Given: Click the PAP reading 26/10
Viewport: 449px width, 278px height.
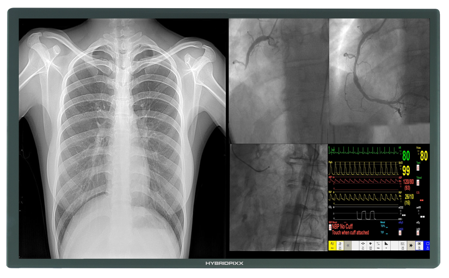Looking at the screenshot, I should pos(408,198).
